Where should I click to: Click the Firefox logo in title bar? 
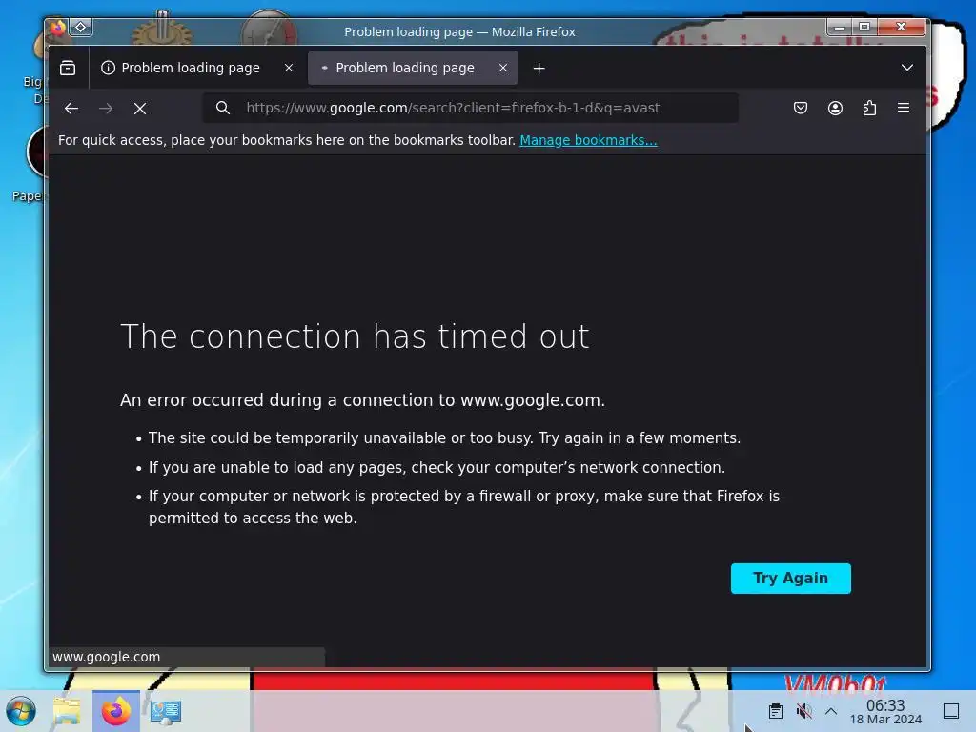[x=58, y=27]
